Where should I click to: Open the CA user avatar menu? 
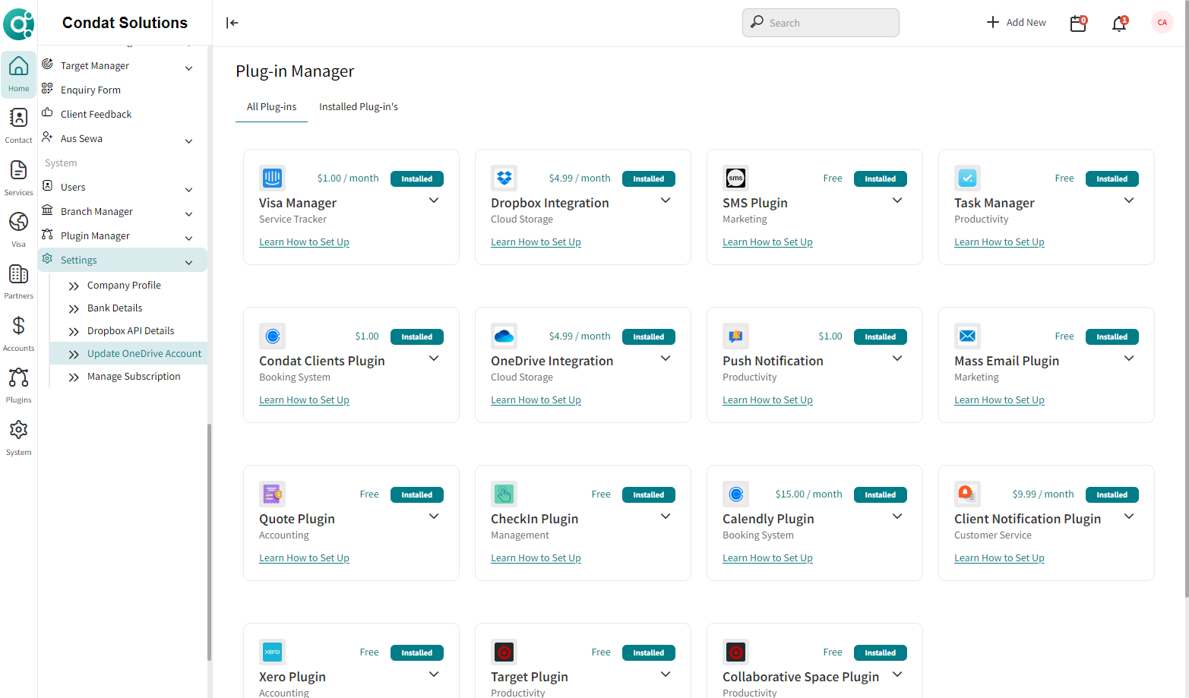1162,23
